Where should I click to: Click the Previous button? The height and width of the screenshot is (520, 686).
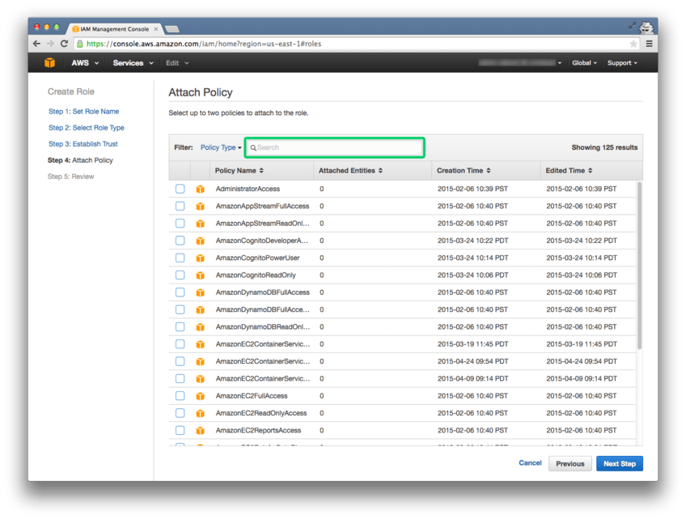[570, 463]
